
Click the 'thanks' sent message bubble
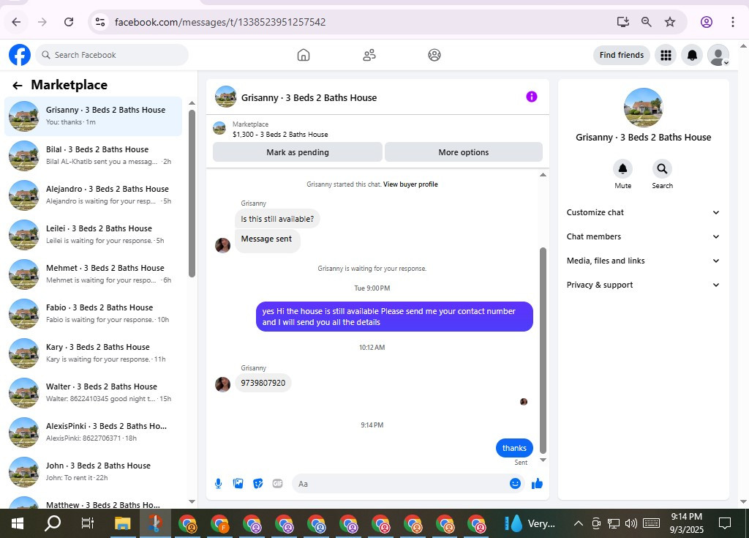[514, 448]
